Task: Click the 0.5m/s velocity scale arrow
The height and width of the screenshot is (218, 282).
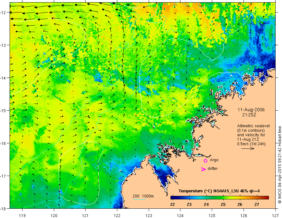Action: point(248,148)
